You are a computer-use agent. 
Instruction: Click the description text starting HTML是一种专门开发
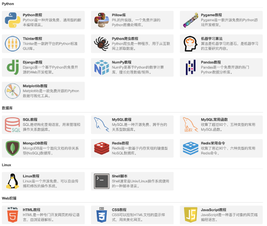click(51, 217)
